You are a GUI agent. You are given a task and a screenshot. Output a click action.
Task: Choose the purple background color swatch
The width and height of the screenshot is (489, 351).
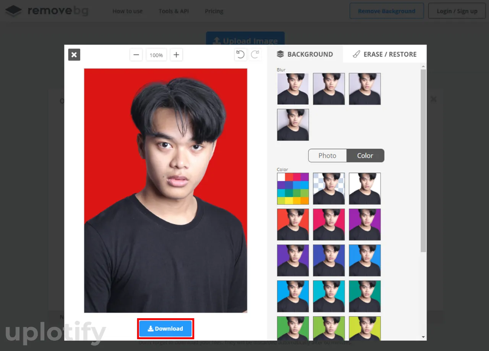(x=364, y=224)
